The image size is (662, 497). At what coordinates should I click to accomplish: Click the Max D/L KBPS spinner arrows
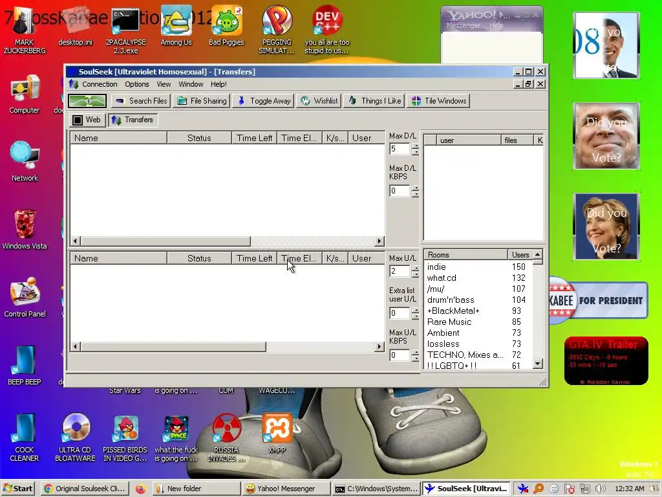pyautogui.click(x=416, y=191)
